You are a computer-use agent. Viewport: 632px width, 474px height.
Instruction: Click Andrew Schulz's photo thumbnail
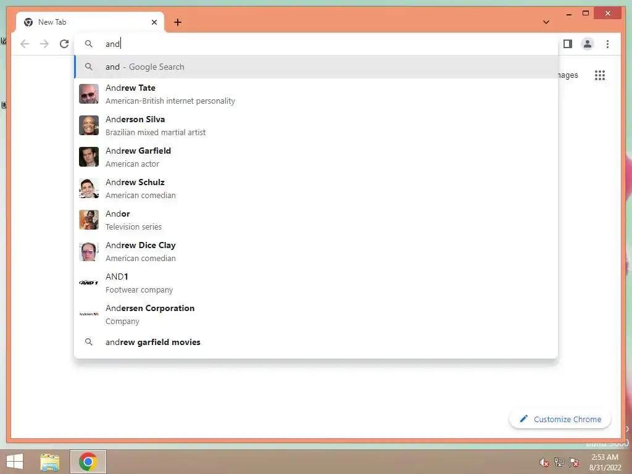tap(89, 188)
